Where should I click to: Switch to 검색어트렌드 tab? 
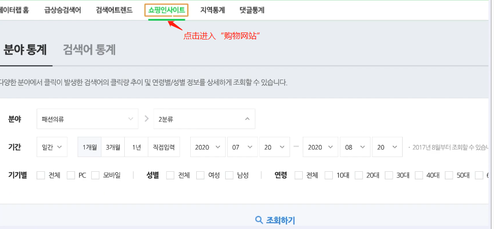(114, 10)
